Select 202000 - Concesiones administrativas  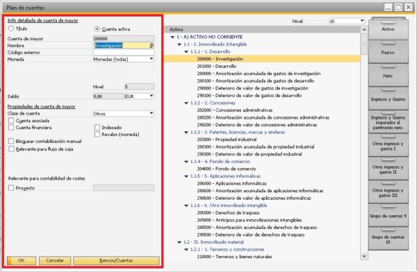235,110
